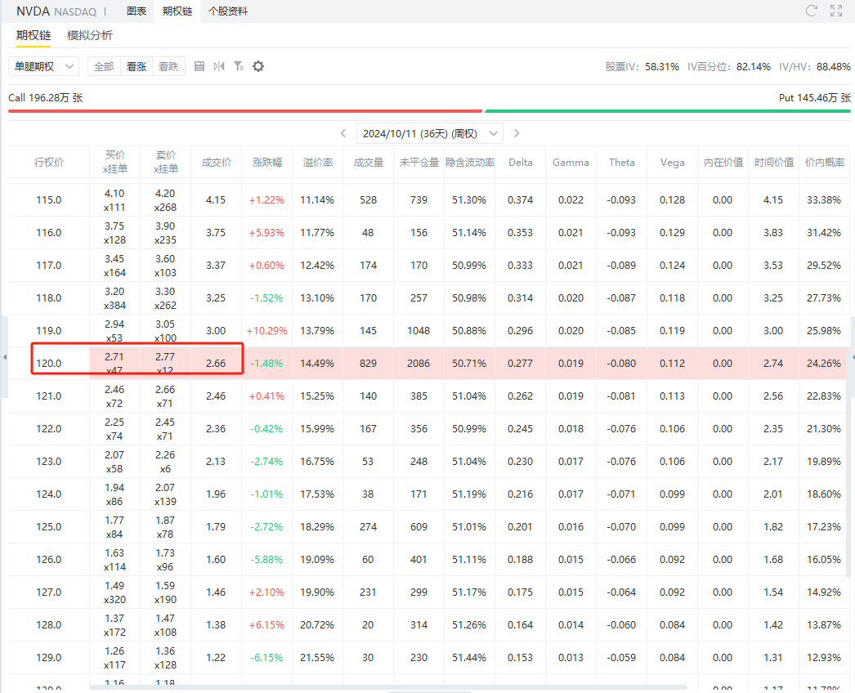Click green Put 145.46万 volume bar
Image resolution: width=855 pixels, height=693 pixels.
click(668, 110)
